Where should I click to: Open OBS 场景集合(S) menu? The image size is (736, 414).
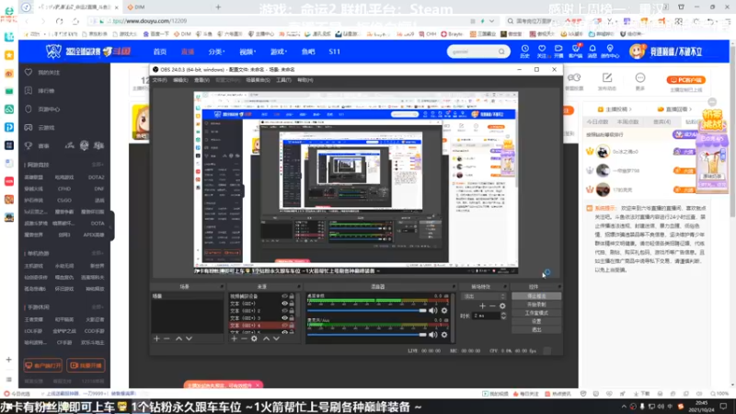pyautogui.click(x=258, y=80)
